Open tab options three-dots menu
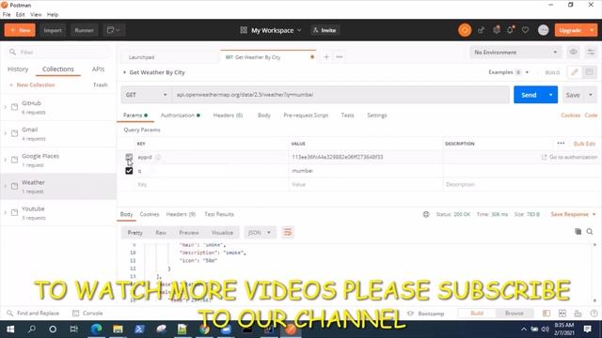The width and height of the screenshot is (602, 338). pos(339,57)
